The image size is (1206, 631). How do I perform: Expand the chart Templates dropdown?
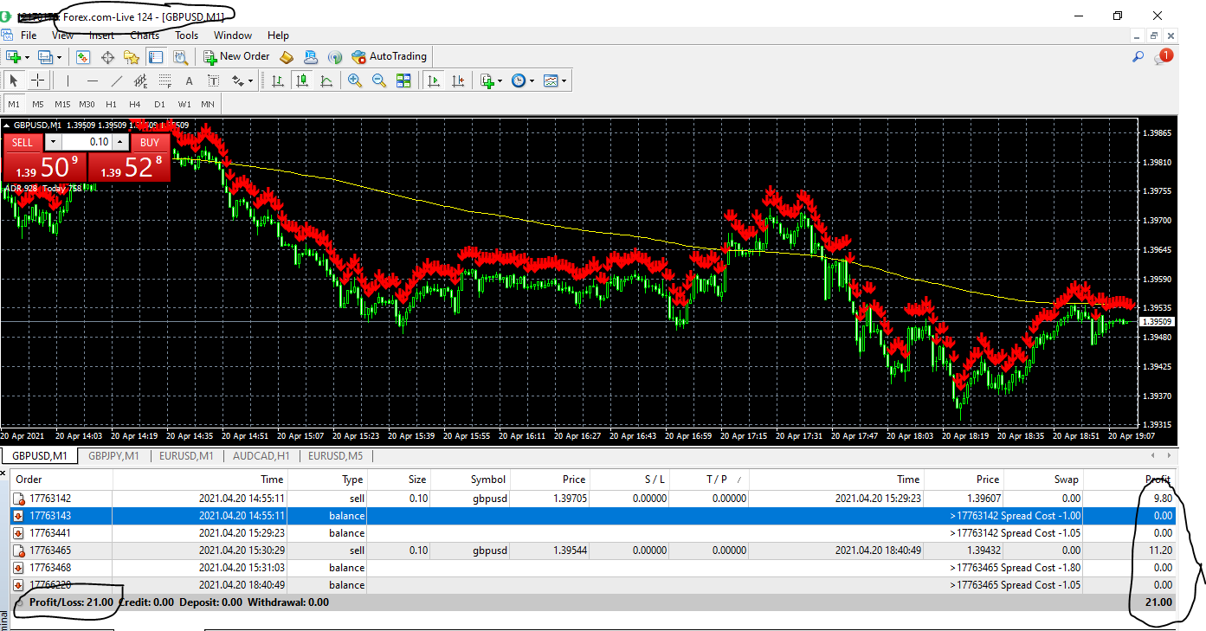coord(564,81)
